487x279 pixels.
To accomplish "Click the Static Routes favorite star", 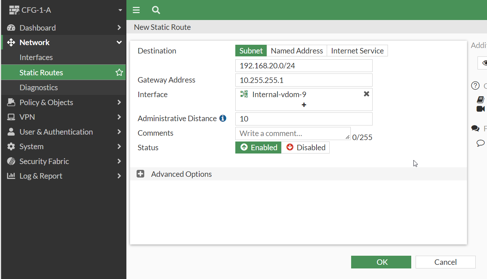I will (x=119, y=72).
